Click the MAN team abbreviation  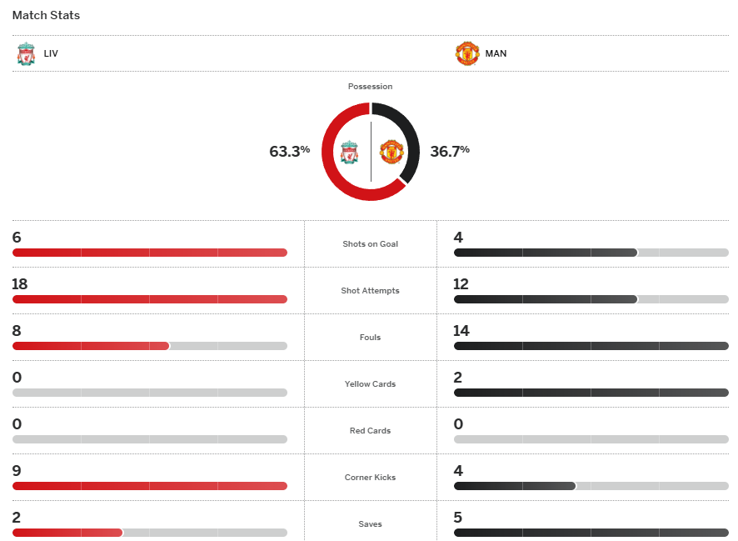[x=496, y=54]
